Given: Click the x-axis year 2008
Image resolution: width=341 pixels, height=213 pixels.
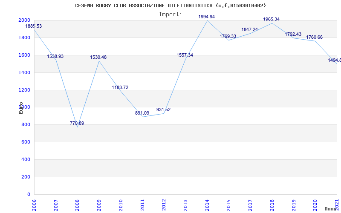Looking at the screenshot, I should tap(78, 205).
